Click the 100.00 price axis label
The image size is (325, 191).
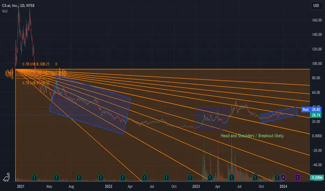[317, 64]
